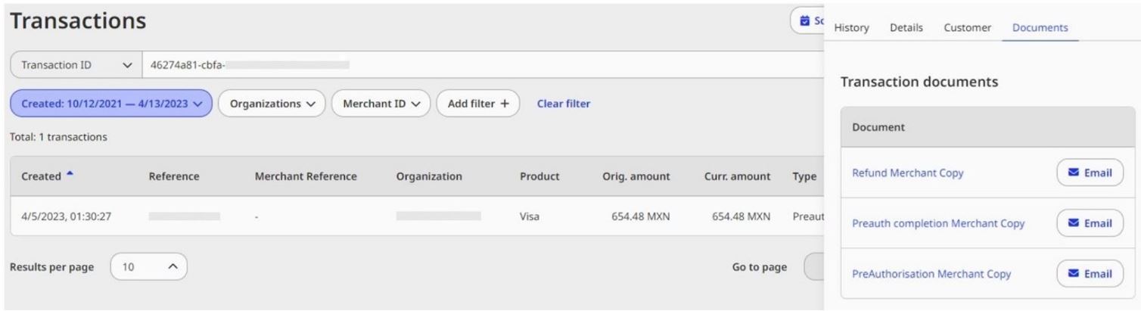Click the Add filter plus button

477,104
